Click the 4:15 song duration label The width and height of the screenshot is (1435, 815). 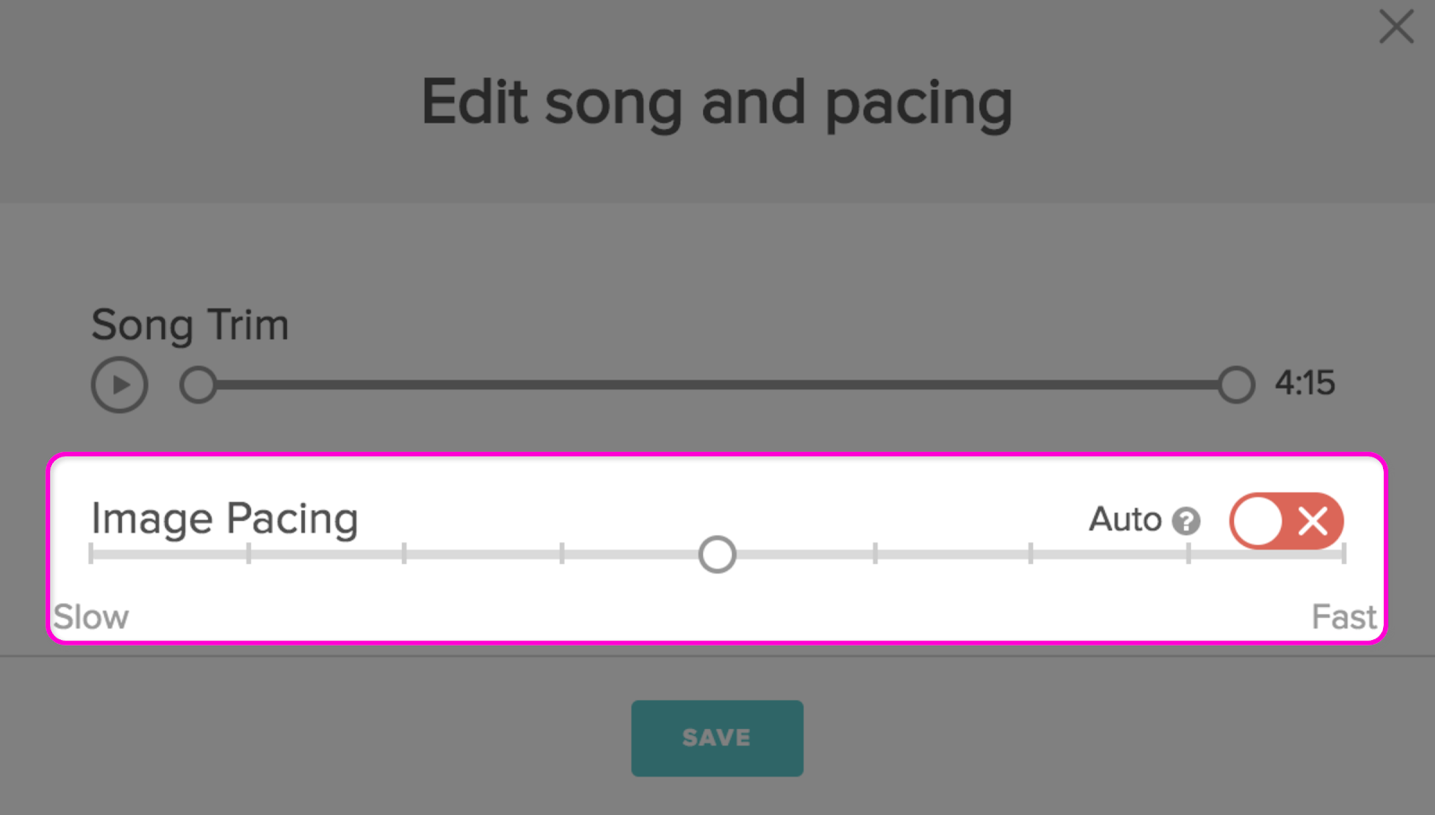1305,384
